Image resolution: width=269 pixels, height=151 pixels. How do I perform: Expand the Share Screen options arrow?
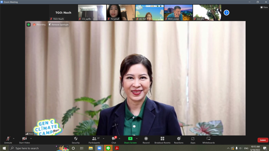pyautogui.click(x=137, y=139)
